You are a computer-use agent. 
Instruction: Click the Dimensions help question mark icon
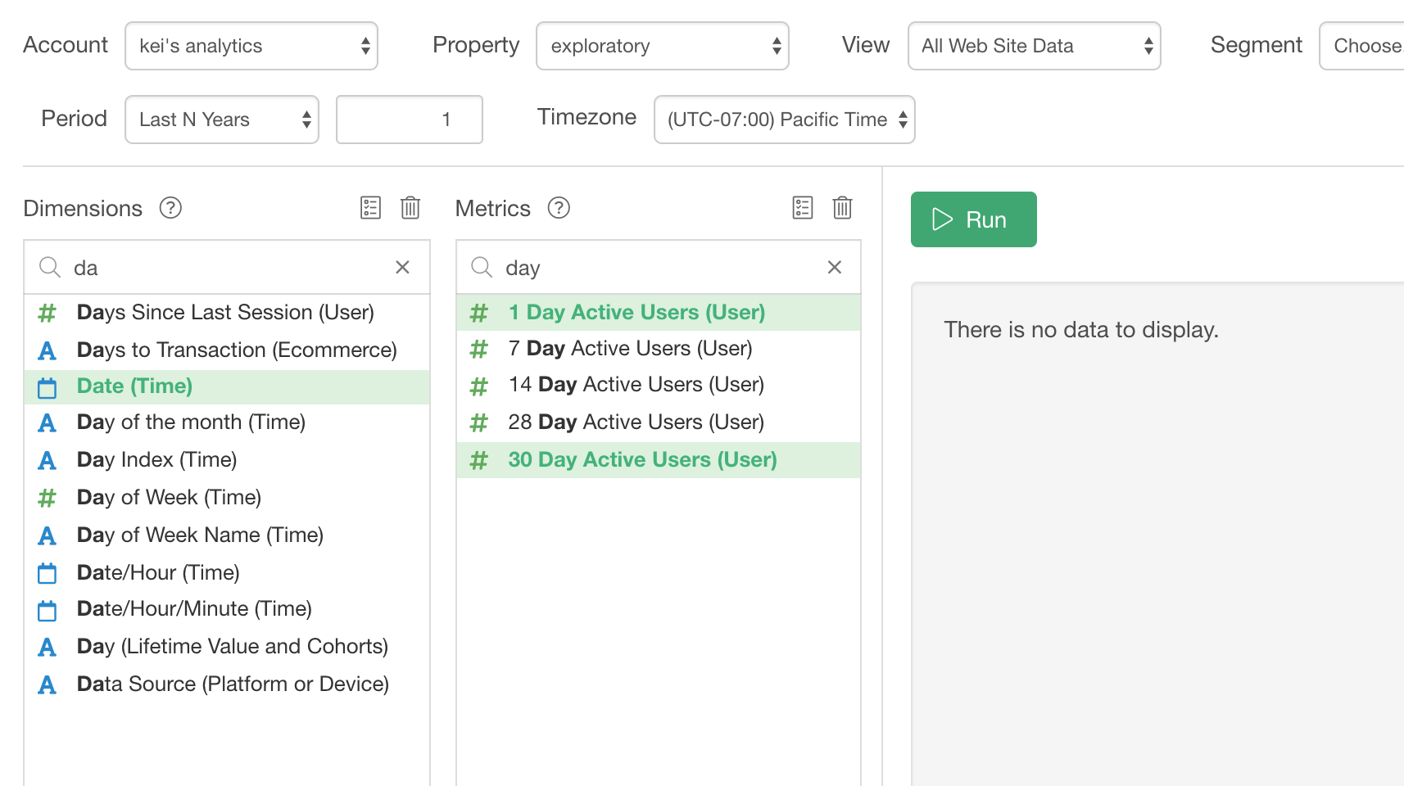point(170,208)
